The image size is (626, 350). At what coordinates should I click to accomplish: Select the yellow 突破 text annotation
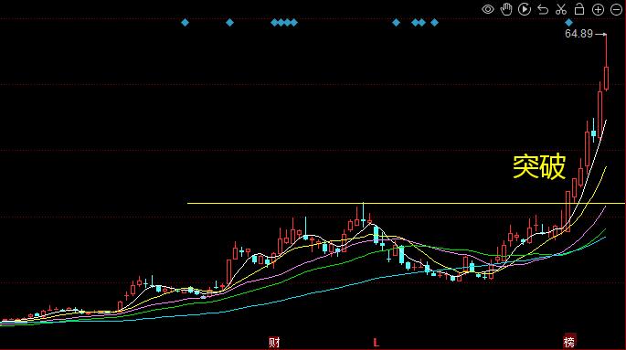[x=539, y=166]
